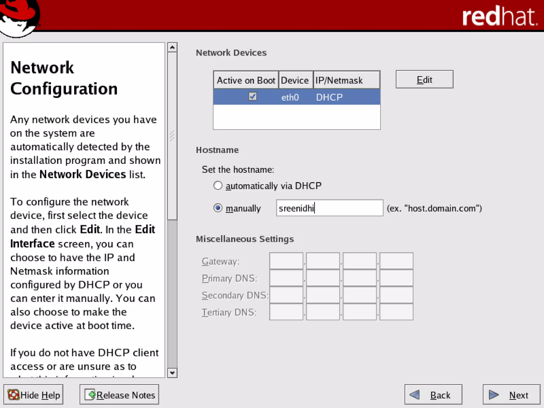Open the Release Notes
Image resolution: width=544 pixels, height=408 pixels.
point(125,395)
